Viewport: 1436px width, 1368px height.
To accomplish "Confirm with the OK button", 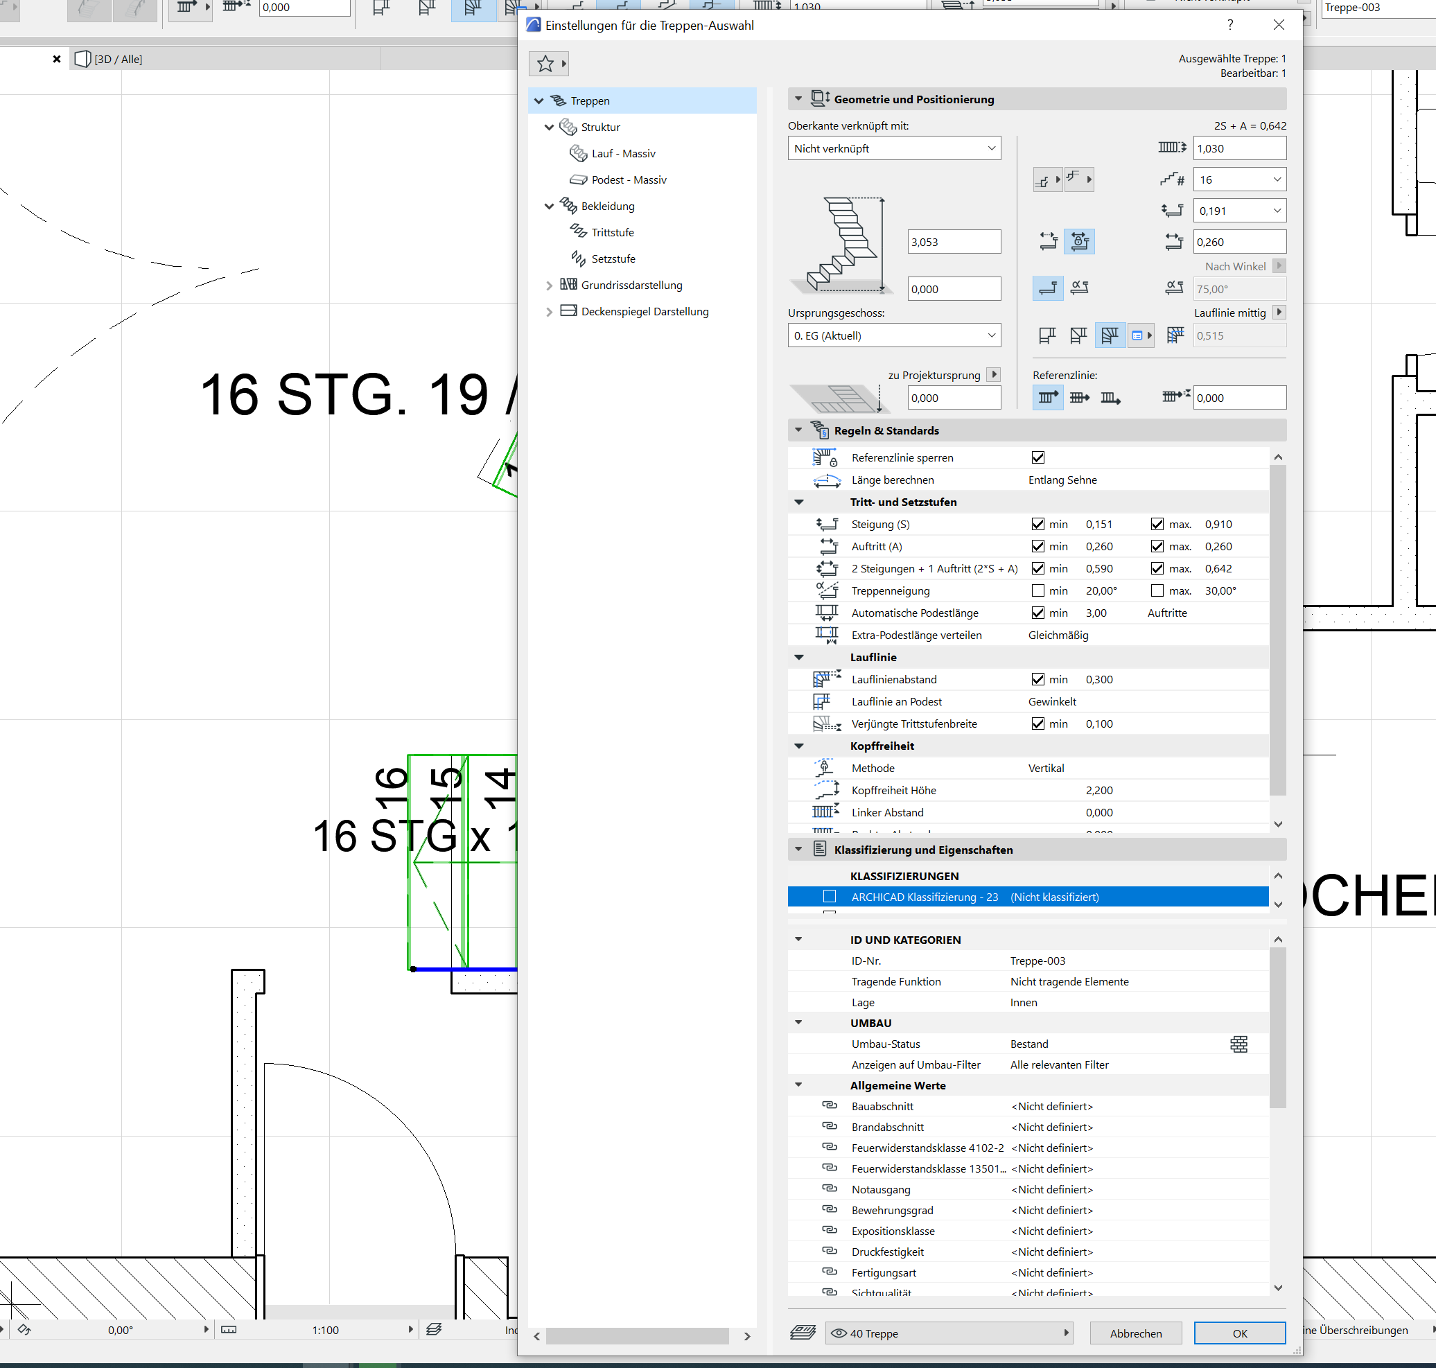I will pyautogui.click(x=1239, y=1333).
